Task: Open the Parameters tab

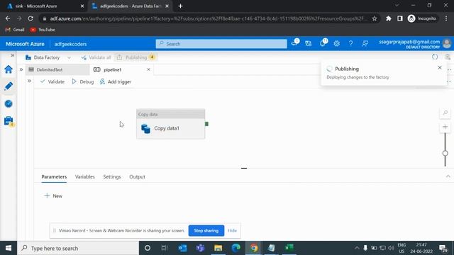Action: (x=54, y=176)
